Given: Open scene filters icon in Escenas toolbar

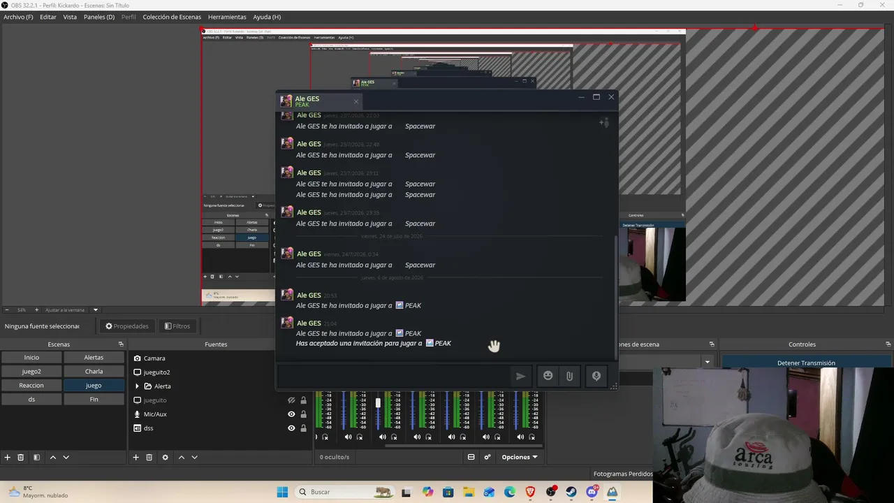Looking at the screenshot, I should (36, 457).
